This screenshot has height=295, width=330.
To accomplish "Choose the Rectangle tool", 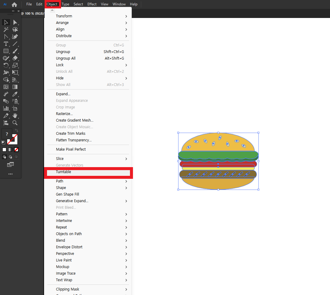I will click(x=6, y=51).
